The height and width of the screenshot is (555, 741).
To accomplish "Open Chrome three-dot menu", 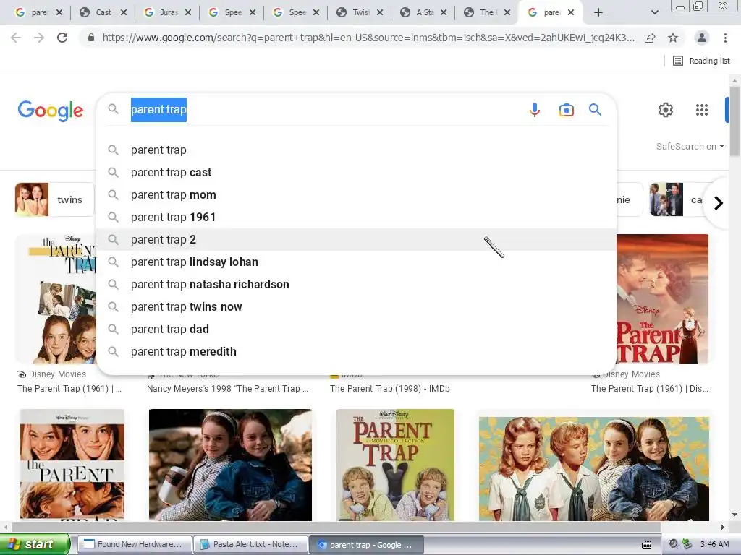I will point(725,38).
